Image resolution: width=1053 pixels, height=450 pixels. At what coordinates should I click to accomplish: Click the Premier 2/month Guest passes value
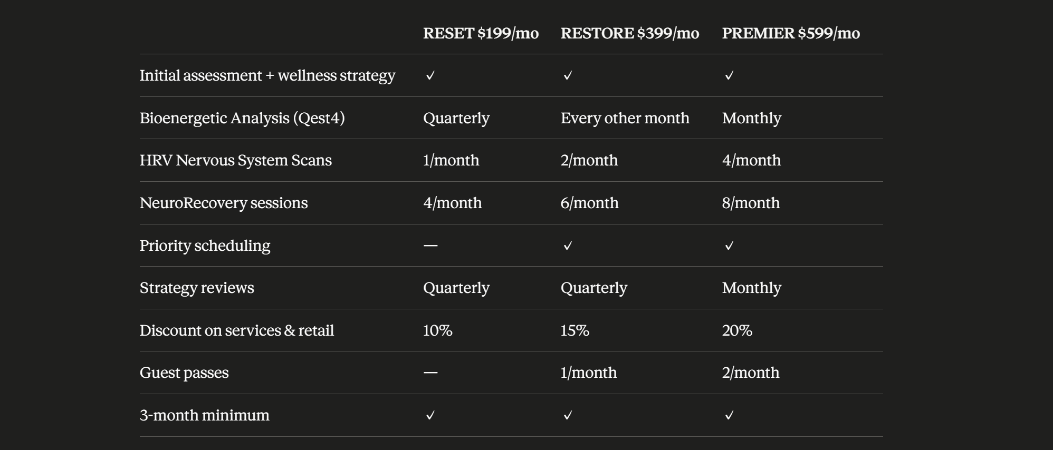750,373
